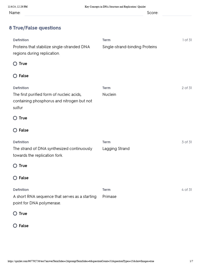The width and height of the screenshot is (201, 268).
Task: Click the Score input line
Action: [x=177, y=13]
